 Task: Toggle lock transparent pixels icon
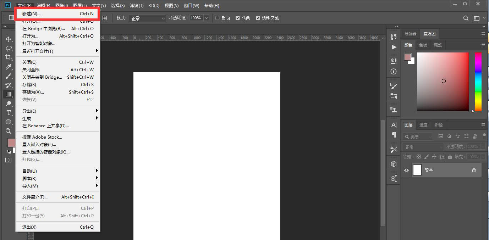(418, 157)
